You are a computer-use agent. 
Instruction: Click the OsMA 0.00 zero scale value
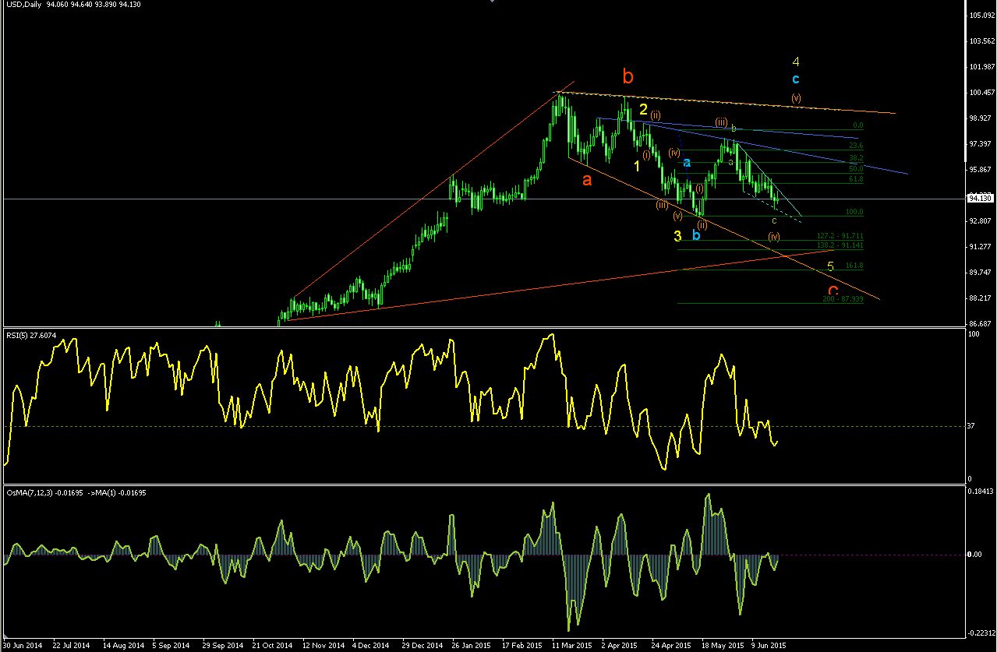[x=974, y=555]
